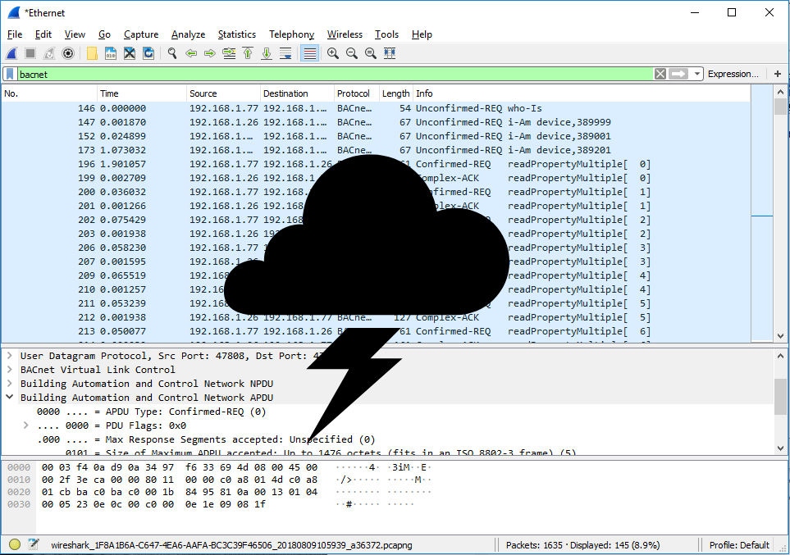The width and height of the screenshot is (790, 555).
Task: Open the Statistics menu
Action: 237,34
